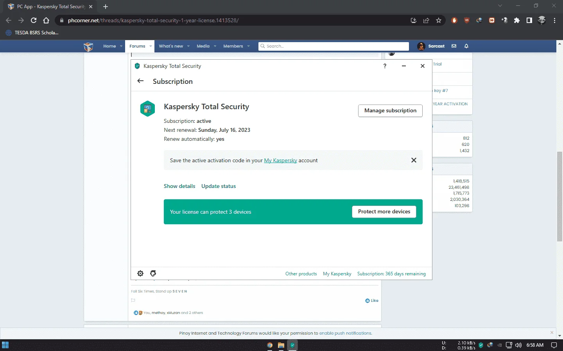Open Kaspersky help question mark

pos(385,66)
